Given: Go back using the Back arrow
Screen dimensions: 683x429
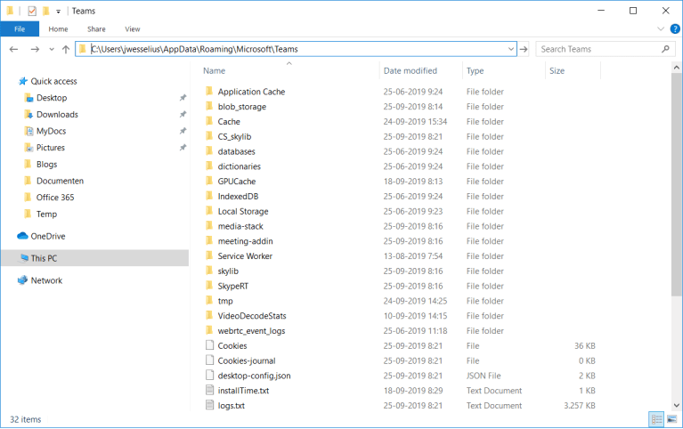Looking at the screenshot, I should pos(13,49).
